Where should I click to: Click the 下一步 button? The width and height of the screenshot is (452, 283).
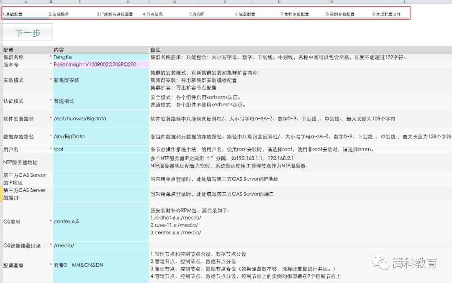[x=28, y=33]
